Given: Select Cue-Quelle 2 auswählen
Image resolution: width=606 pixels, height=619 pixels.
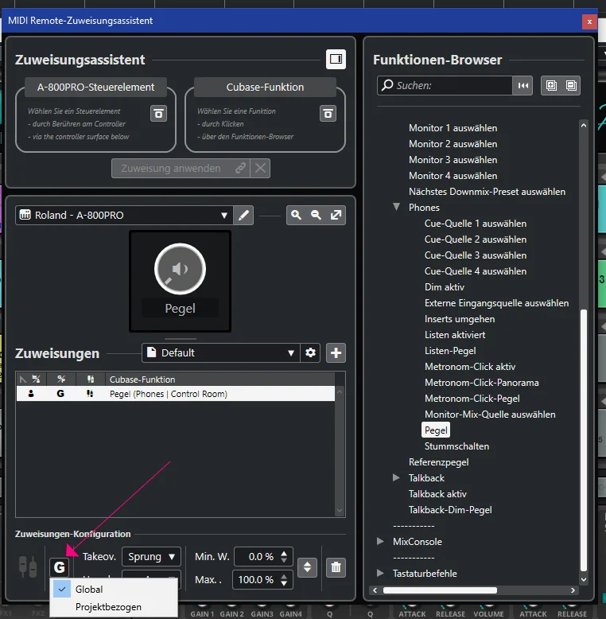Looking at the screenshot, I should click(x=476, y=239).
